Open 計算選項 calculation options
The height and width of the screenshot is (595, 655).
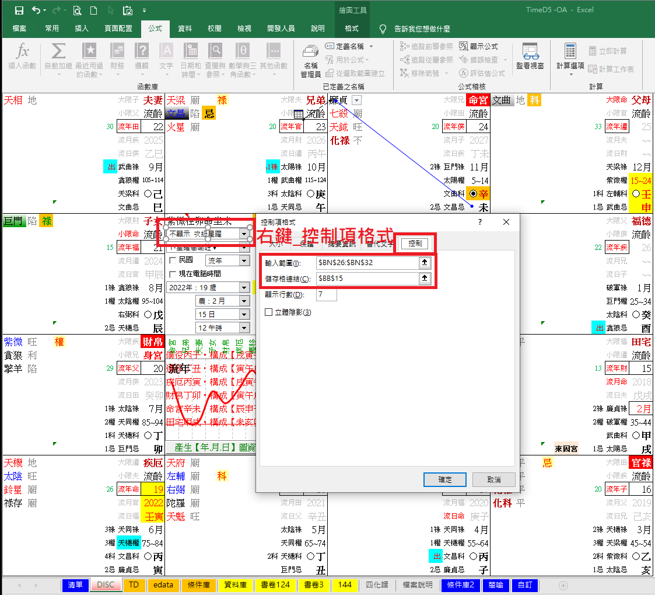tap(570, 58)
